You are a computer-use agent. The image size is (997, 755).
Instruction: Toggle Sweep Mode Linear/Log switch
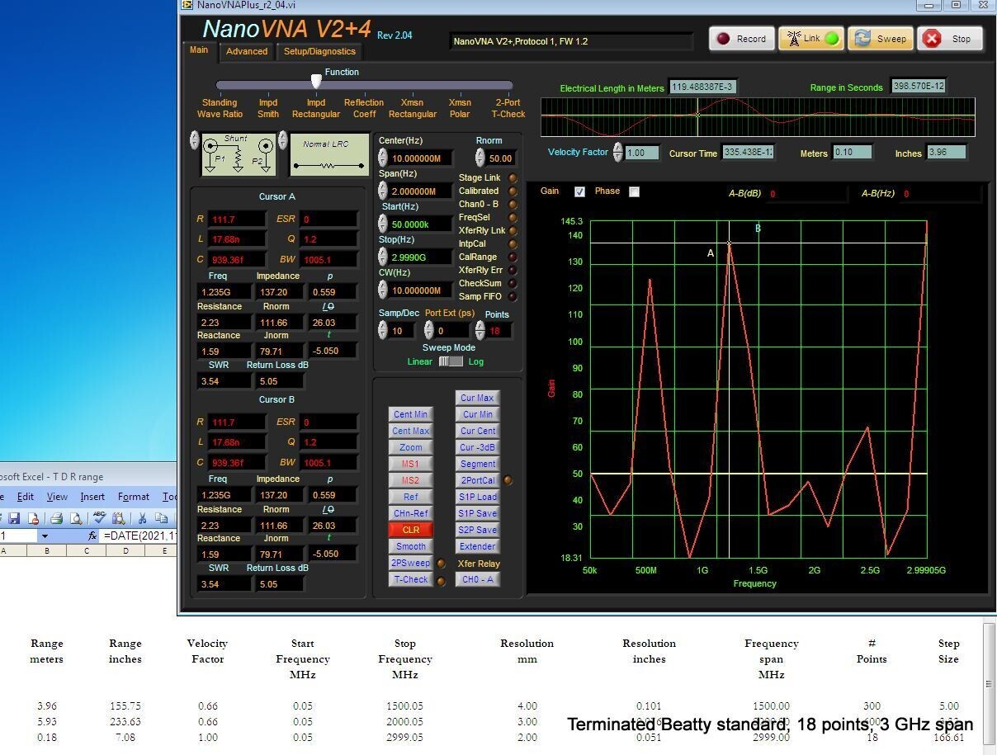450,361
